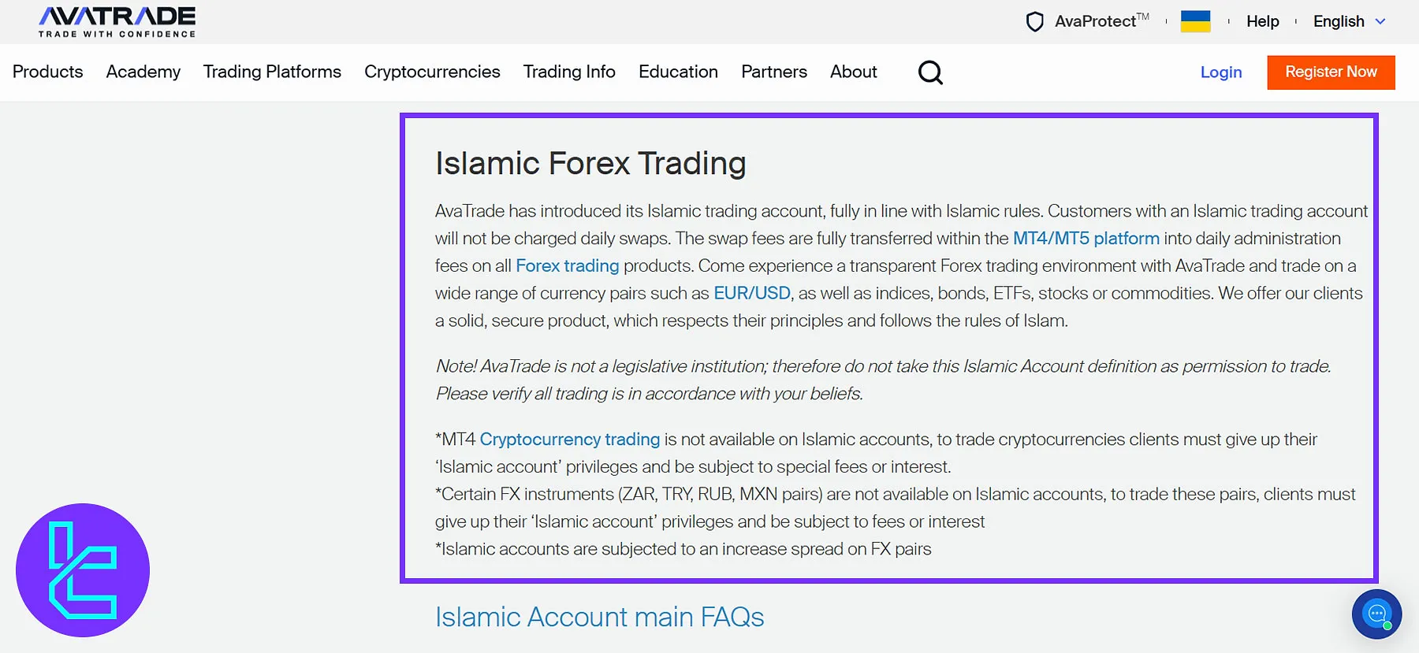Screen dimensions: 1419x653
Task: Click the Ukrainian flag icon
Action: (x=1195, y=21)
